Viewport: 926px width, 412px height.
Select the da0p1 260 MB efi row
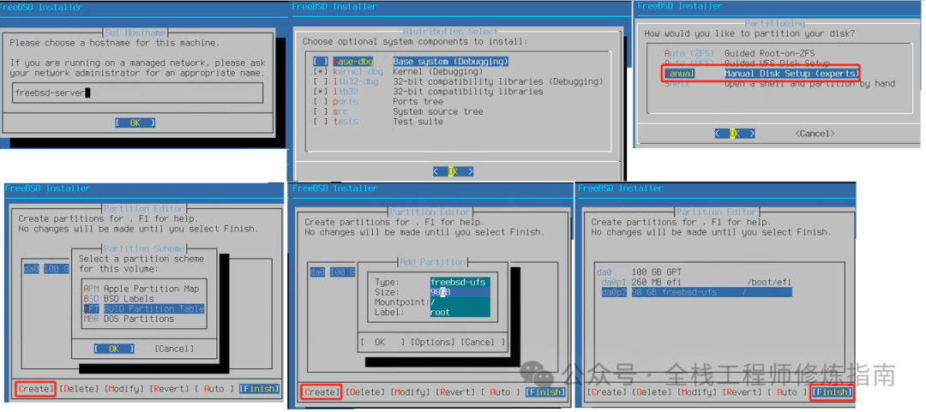tap(695, 282)
